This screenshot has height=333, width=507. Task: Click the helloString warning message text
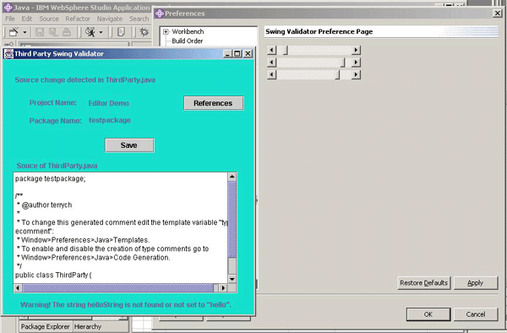pyautogui.click(x=126, y=304)
